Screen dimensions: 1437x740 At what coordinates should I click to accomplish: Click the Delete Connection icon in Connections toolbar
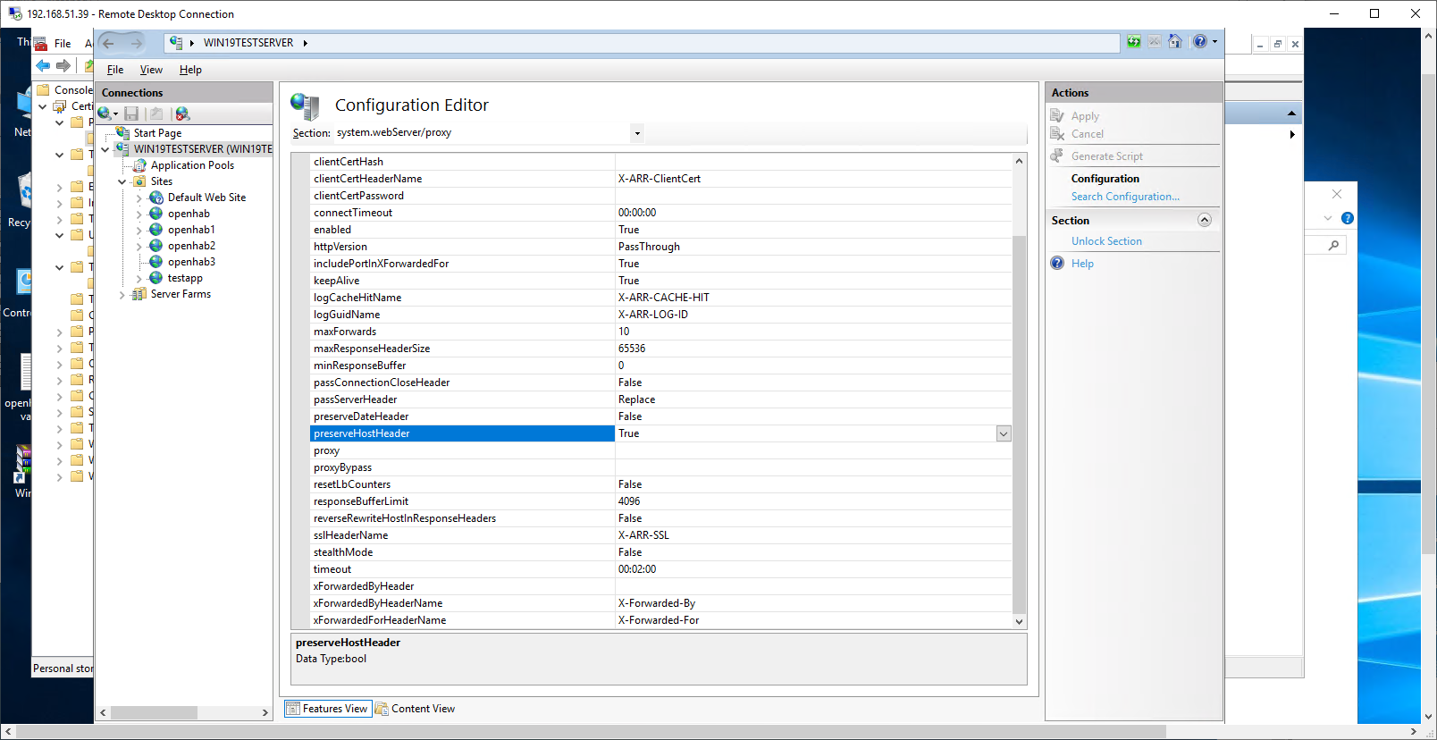182,114
